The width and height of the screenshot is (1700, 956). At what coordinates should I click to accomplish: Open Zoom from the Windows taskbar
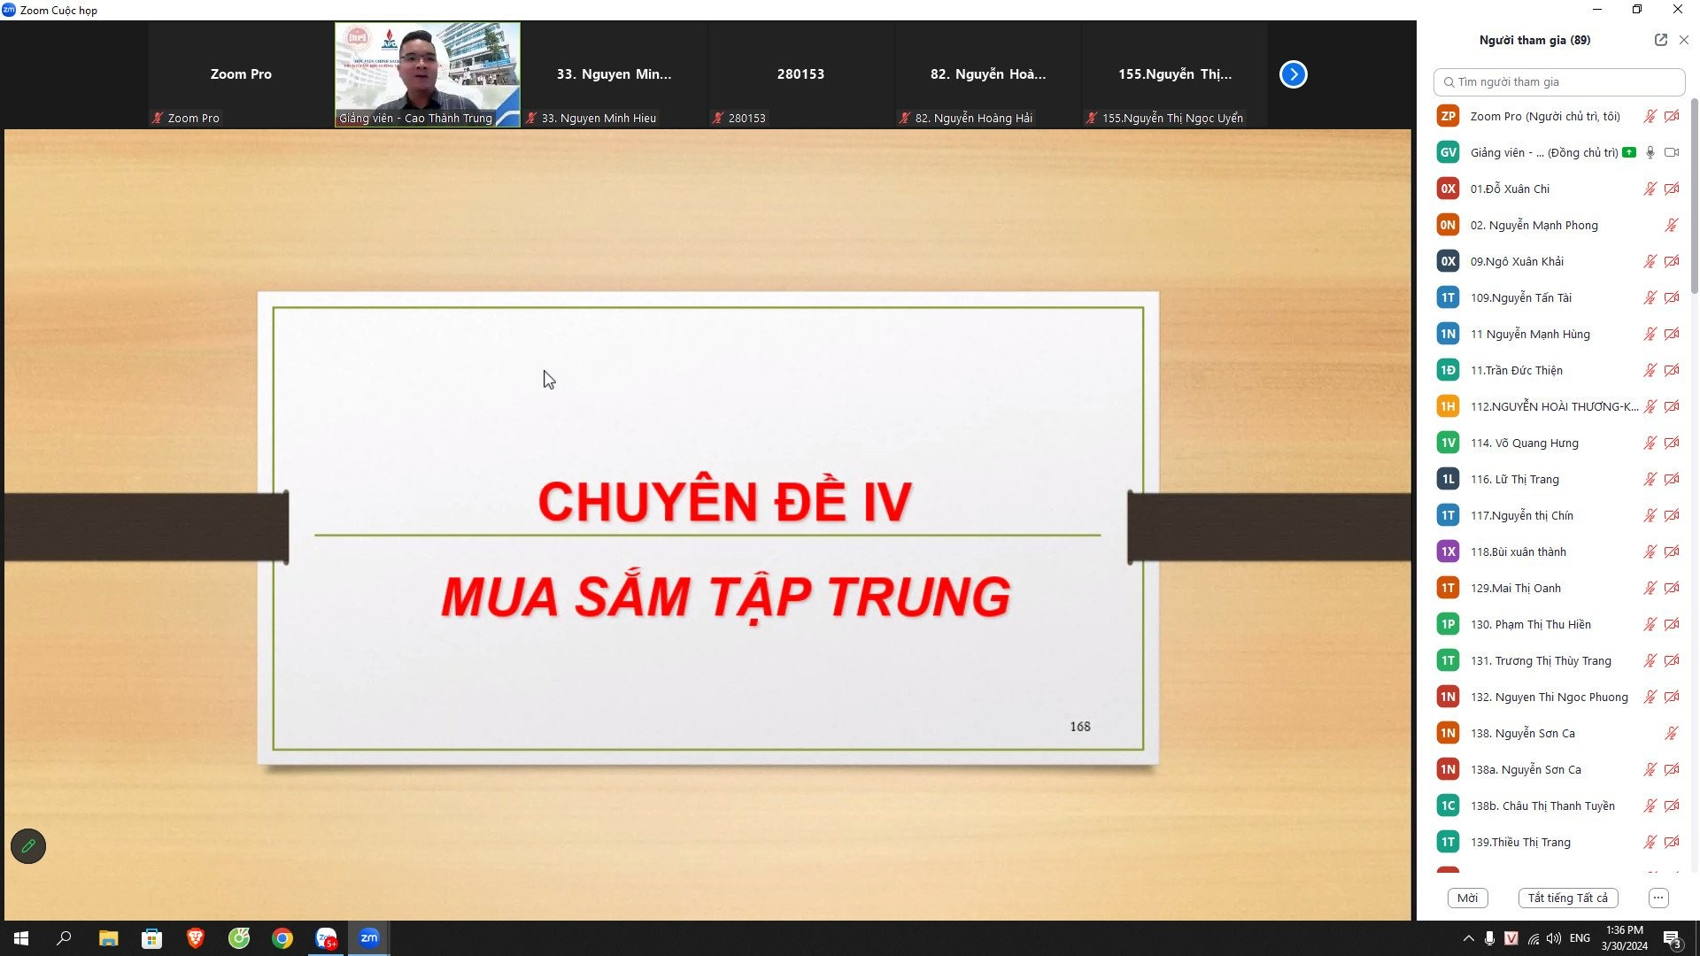369,938
